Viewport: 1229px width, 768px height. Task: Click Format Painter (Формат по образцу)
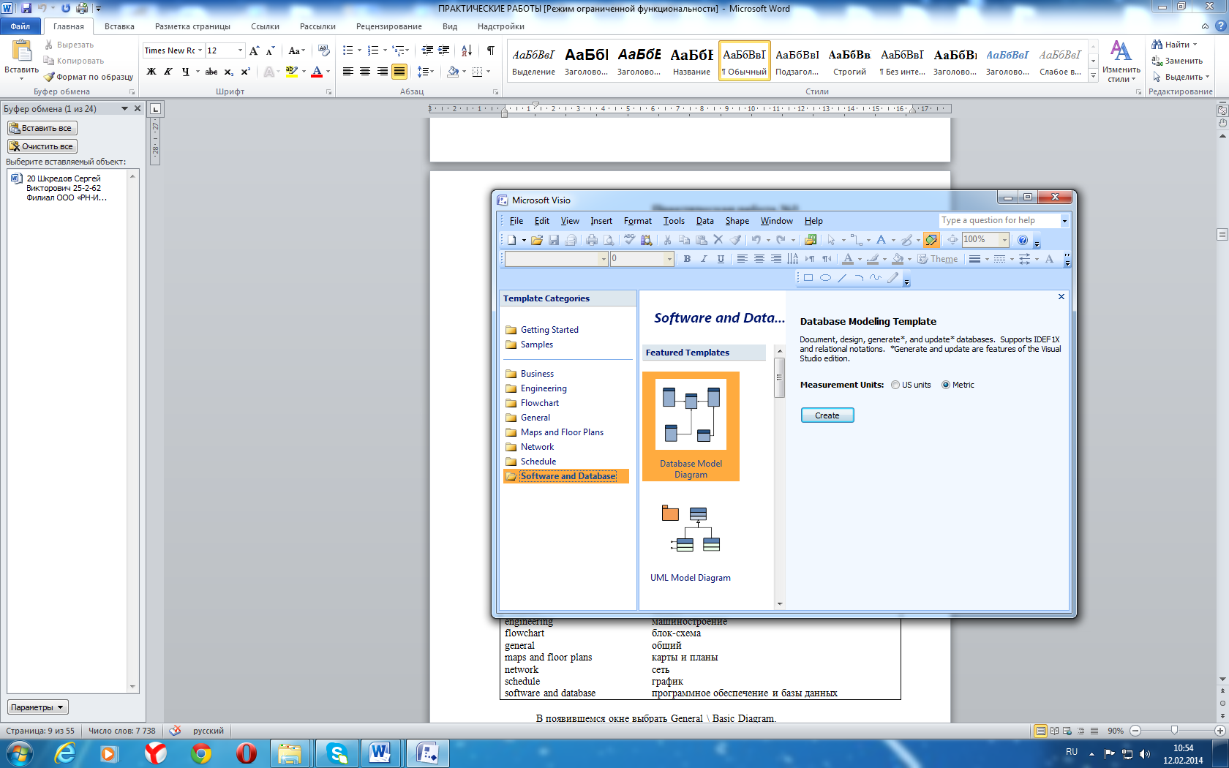(89, 77)
